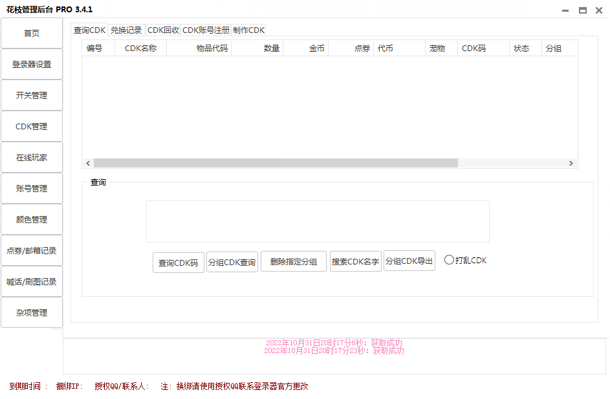Image resolution: width=610 pixels, height=399 pixels.
Task: Go to 颜色管理 section
Action: 32,219
